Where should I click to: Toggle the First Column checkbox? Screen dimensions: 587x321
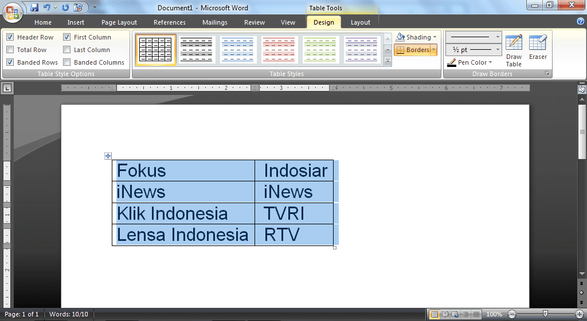tap(66, 37)
